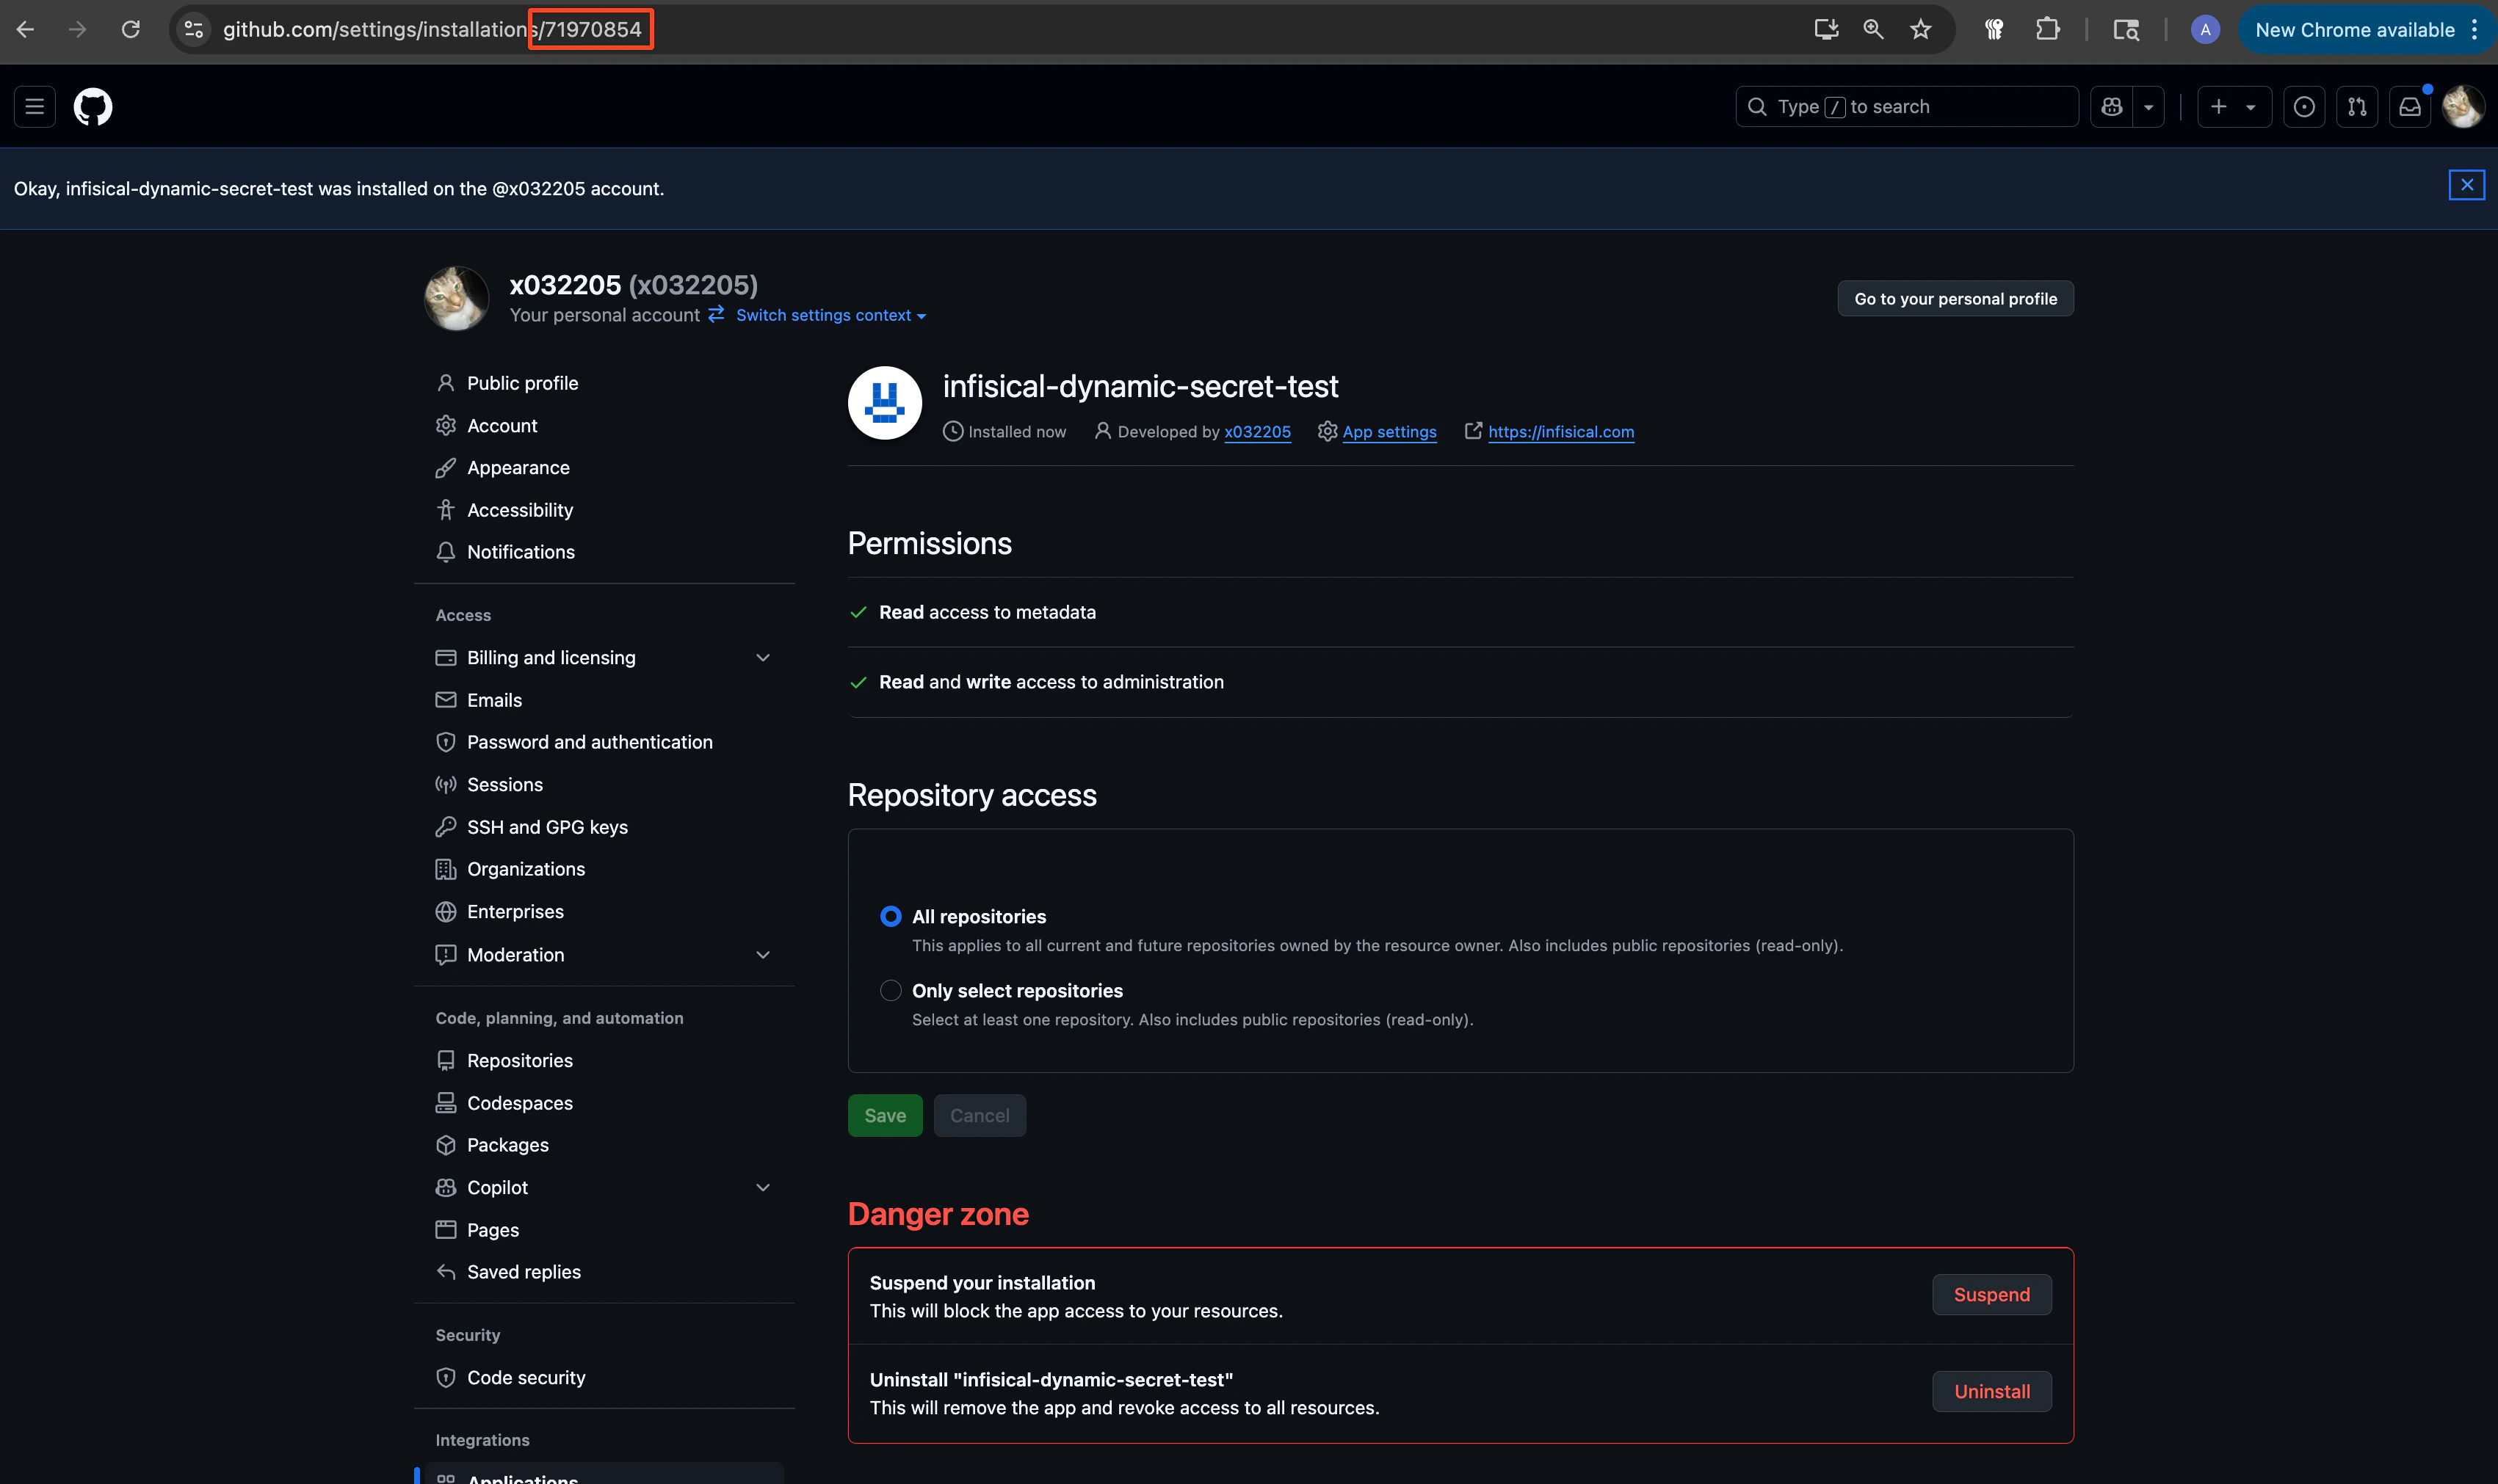Open Repositories settings in sidebar

[x=520, y=1061]
